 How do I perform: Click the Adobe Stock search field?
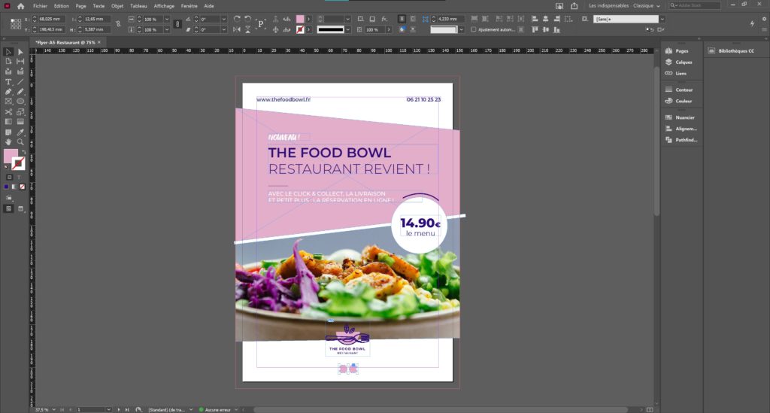[x=695, y=6]
